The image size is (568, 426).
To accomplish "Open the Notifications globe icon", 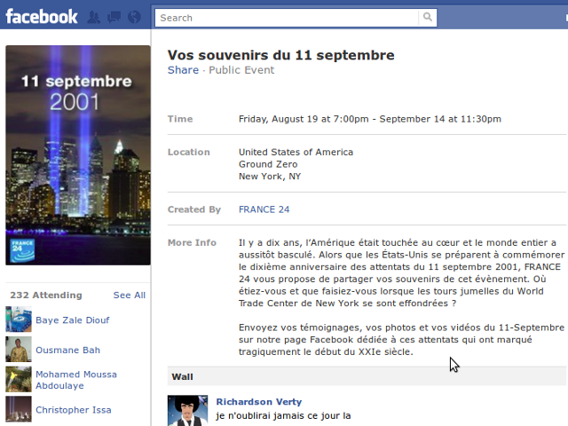I will pyautogui.click(x=134, y=17).
